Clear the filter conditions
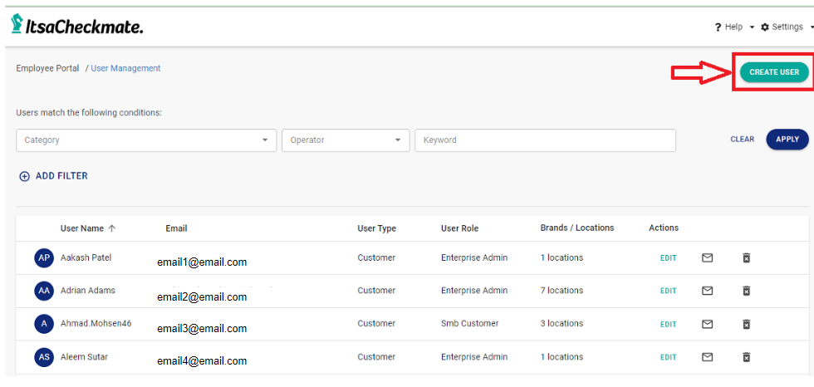This screenshot has width=814, height=387. 742,140
